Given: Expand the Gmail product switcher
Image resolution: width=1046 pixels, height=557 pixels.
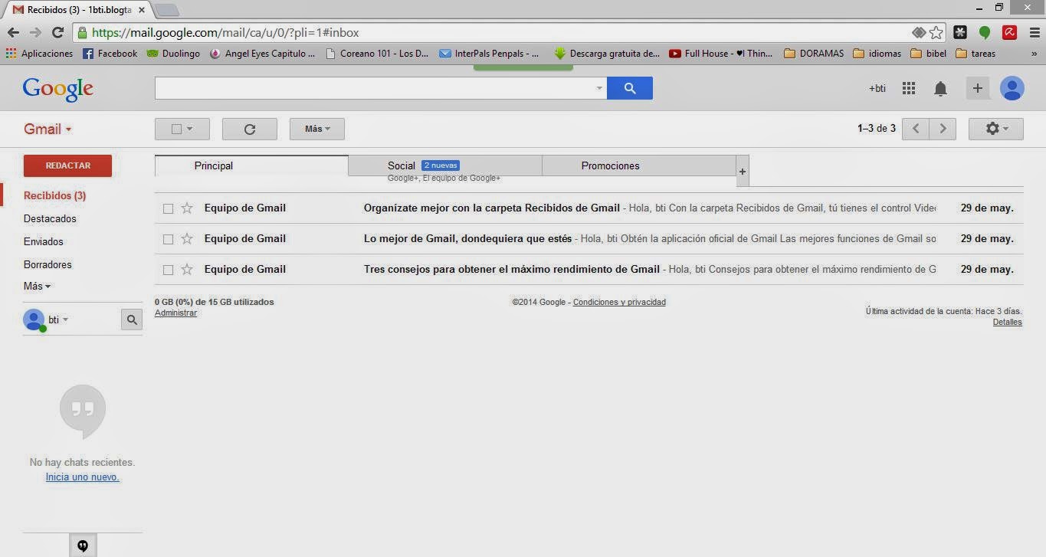Looking at the screenshot, I should click(x=48, y=129).
